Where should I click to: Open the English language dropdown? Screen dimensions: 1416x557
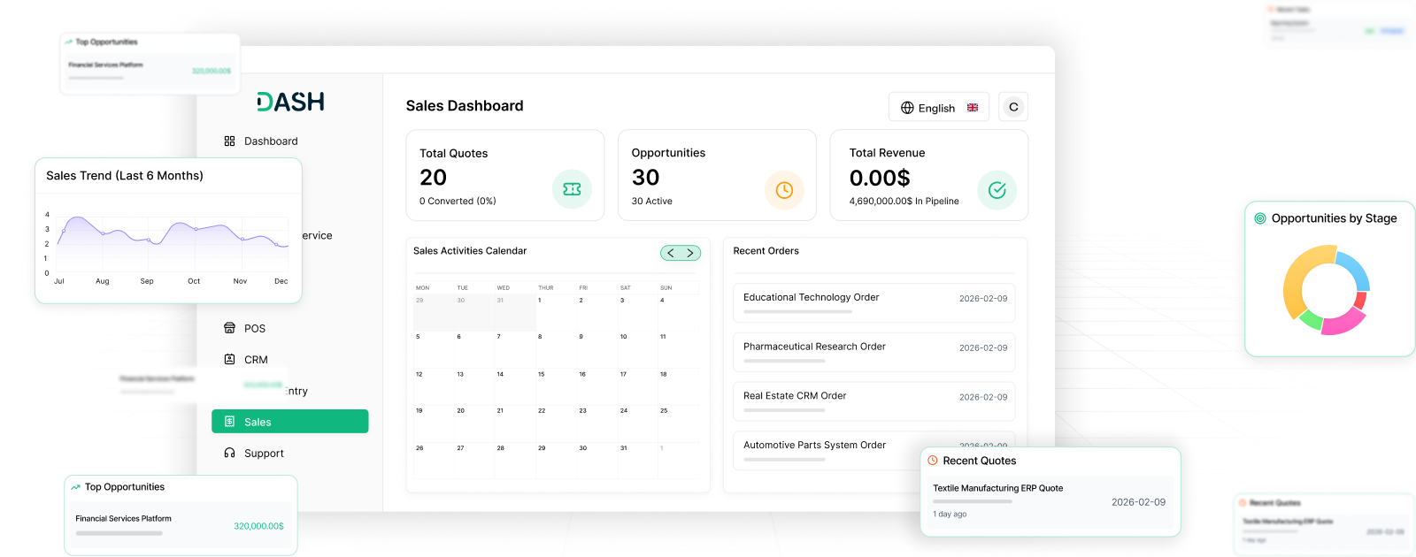click(x=939, y=107)
